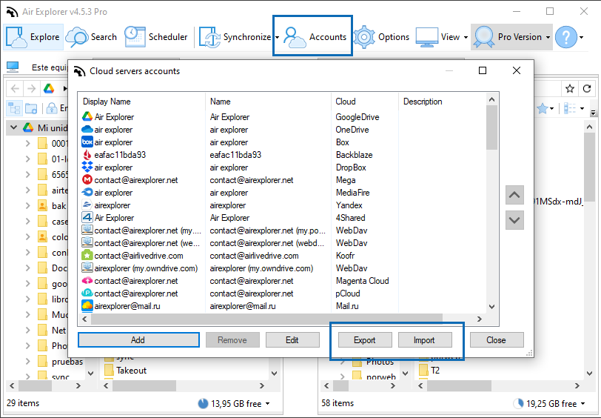The height and width of the screenshot is (418, 601).
Task: Select the Yandex airexplorer account icon
Action: point(87,205)
